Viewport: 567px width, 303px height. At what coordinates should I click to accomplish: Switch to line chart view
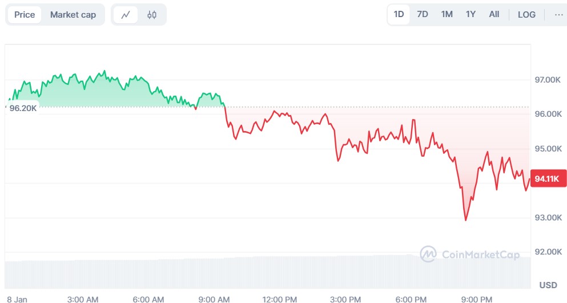click(x=126, y=15)
